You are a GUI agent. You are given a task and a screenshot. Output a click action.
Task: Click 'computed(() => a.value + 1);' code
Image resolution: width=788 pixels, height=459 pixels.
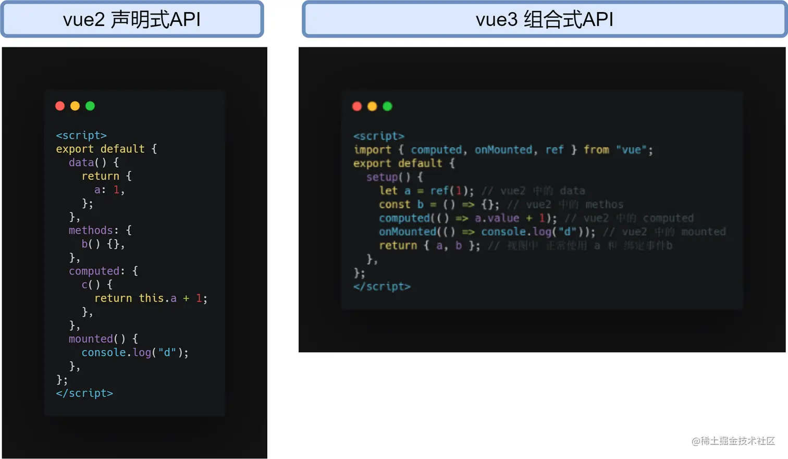click(x=468, y=218)
